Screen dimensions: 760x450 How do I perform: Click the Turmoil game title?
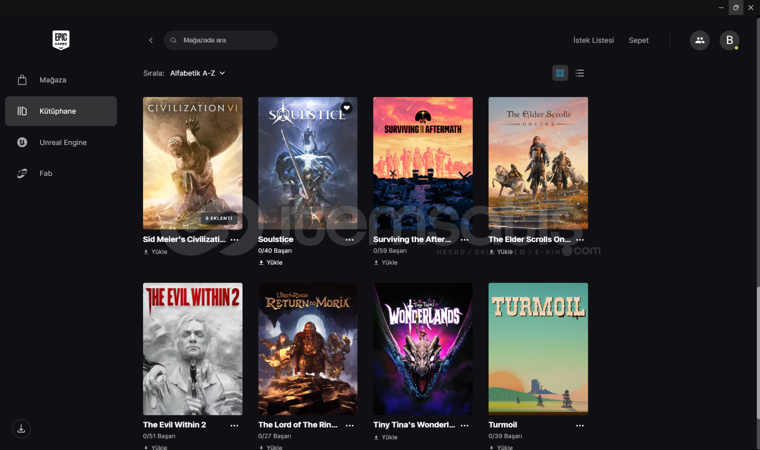[503, 425]
